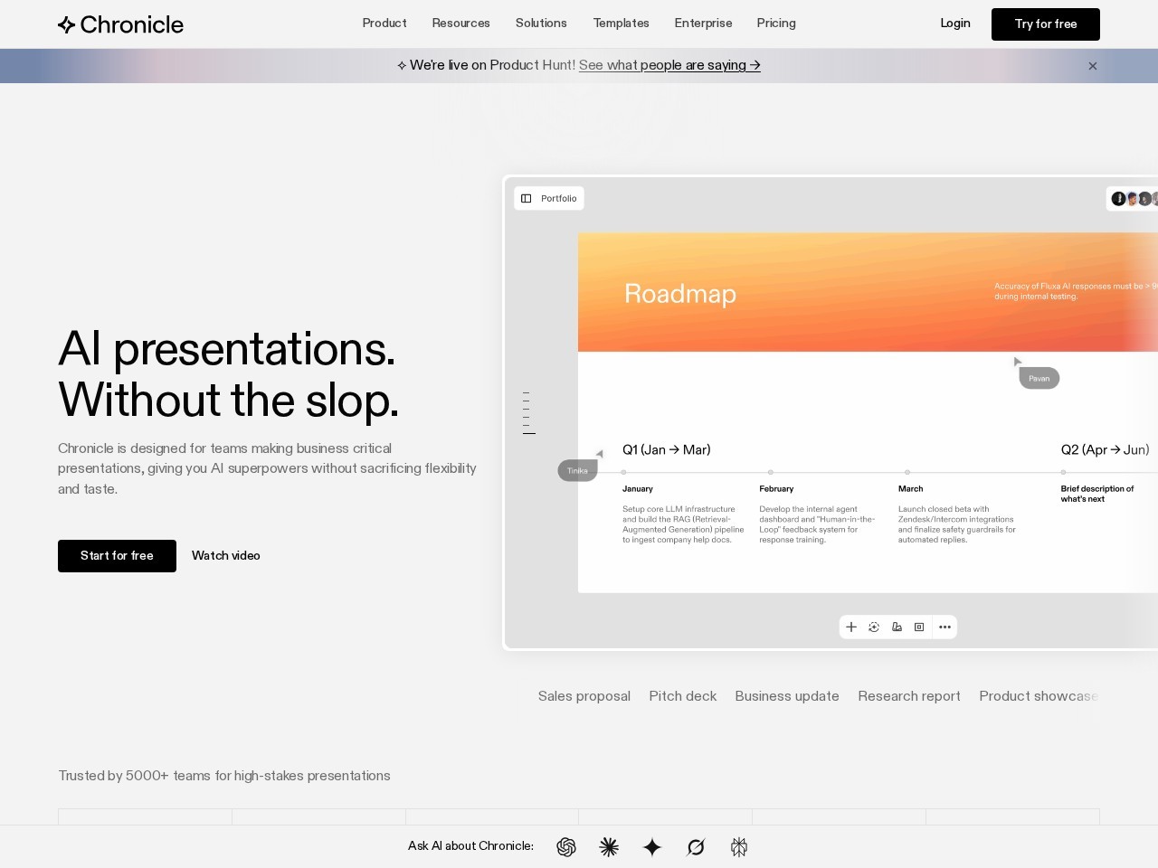Expand the Resources navigation menu
This screenshot has width=1158, height=868.
click(x=460, y=24)
